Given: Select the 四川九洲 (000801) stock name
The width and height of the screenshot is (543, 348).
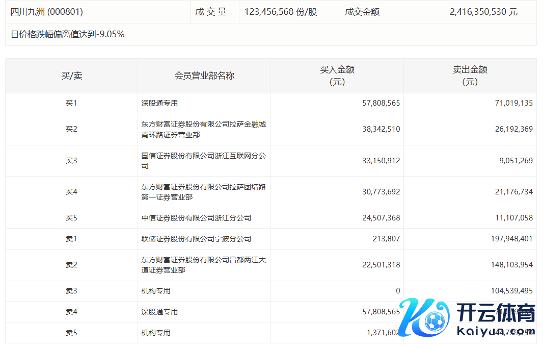Looking at the screenshot, I should click(47, 12).
